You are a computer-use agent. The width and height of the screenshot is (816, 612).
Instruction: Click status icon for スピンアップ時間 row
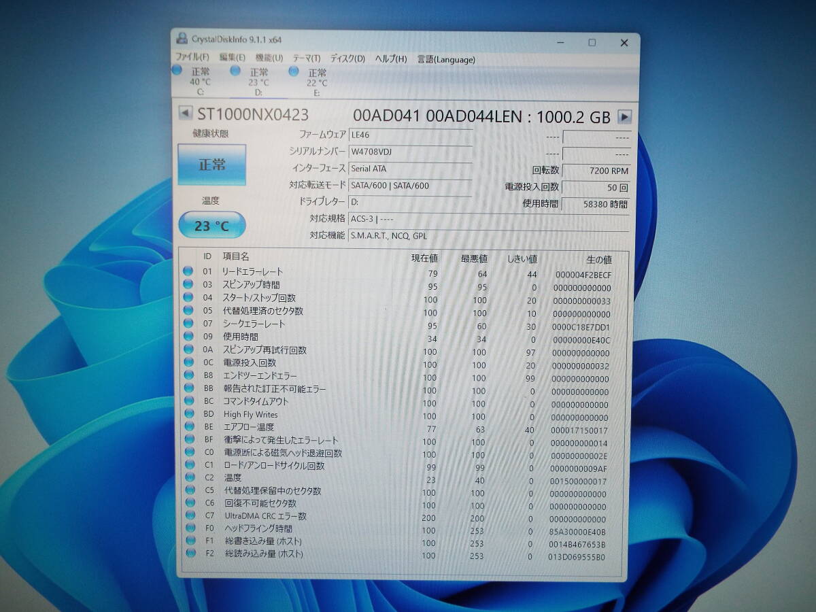[188, 284]
